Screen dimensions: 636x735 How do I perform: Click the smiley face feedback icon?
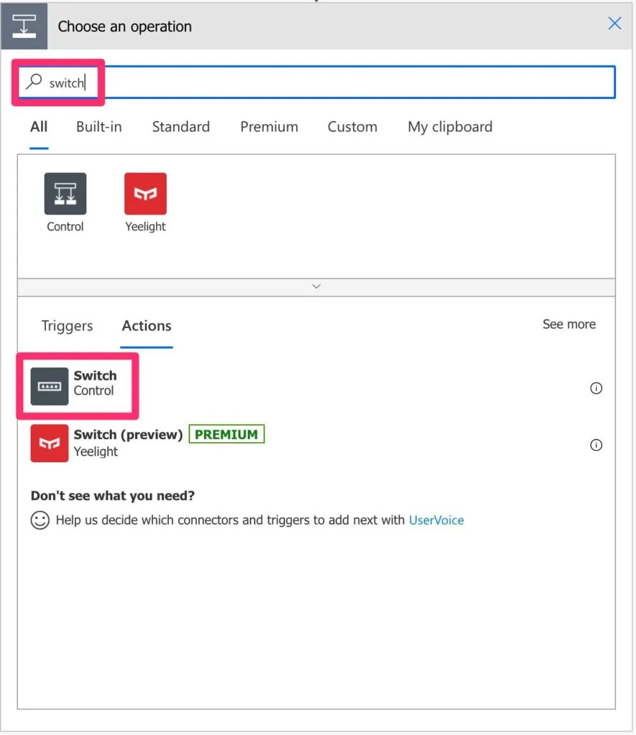click(x=40, y=520)
